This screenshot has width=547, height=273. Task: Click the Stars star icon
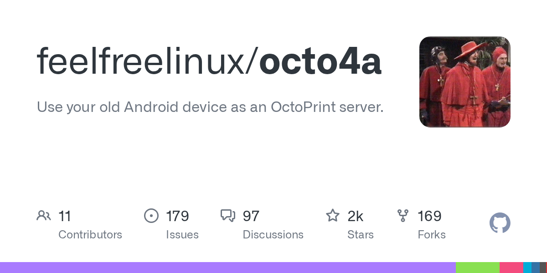point(333,216)
